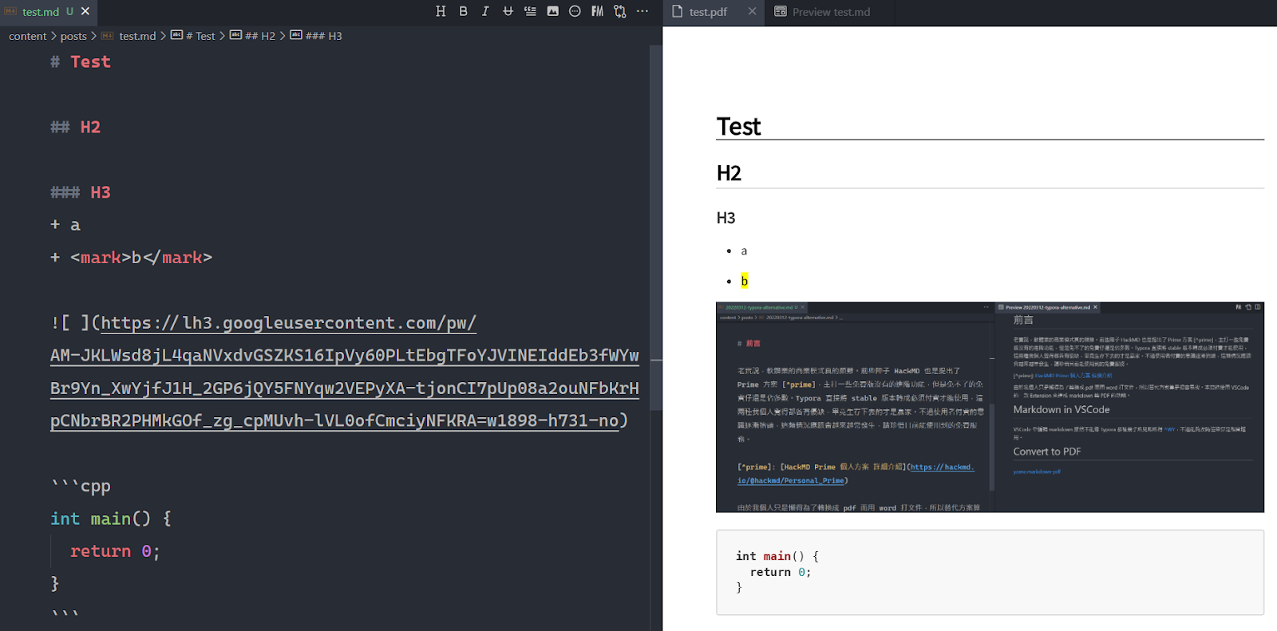Open the ### H3 breadcrumb symbol dropdown
The height and width of the screenshot is (631, 1277).
[323, 36]
